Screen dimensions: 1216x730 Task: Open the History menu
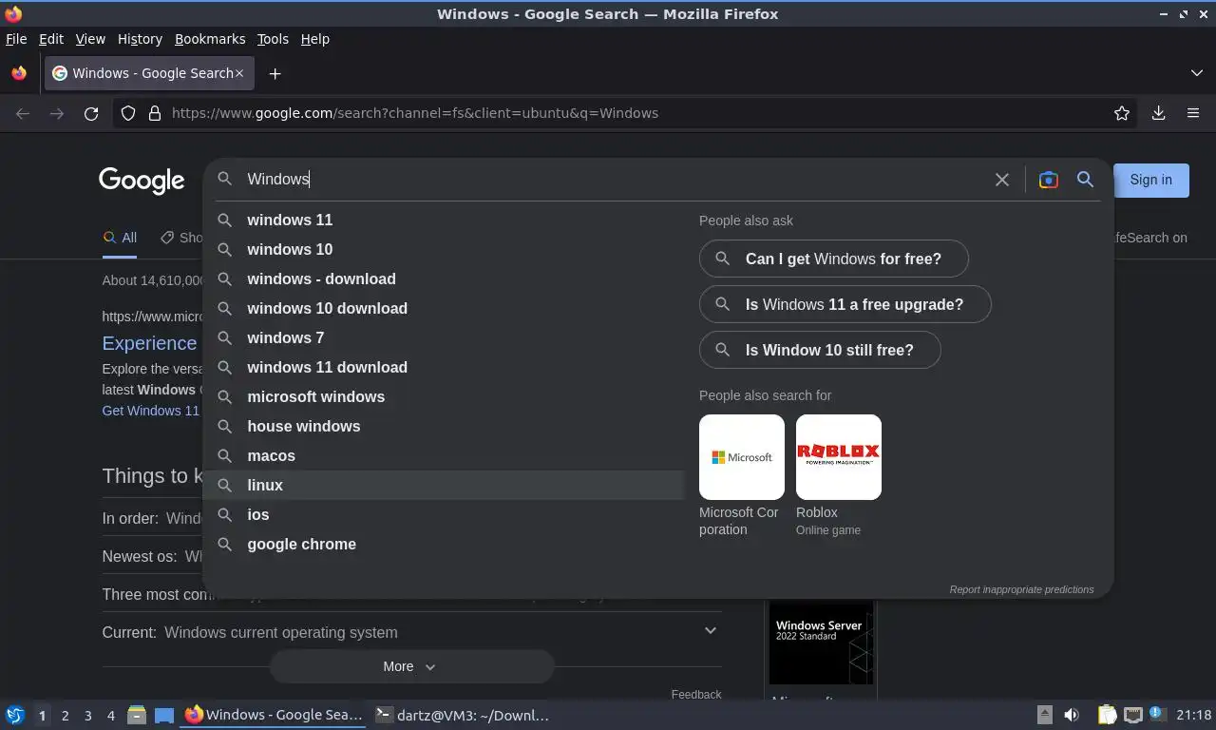pos(140,39)
